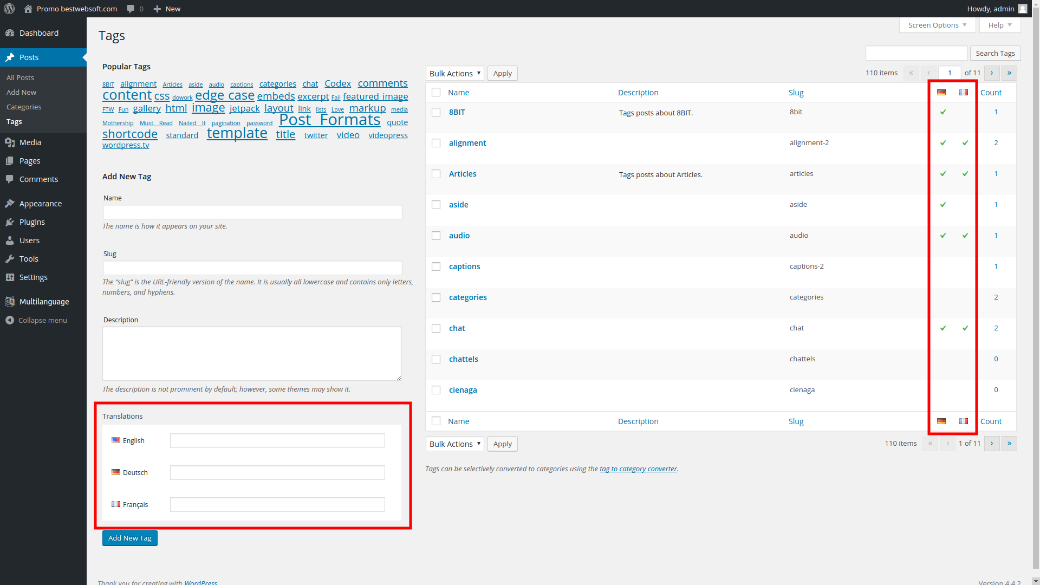Click the French flag icon in table footer
Screen dimensions: 1040x585
coord(964,421)
